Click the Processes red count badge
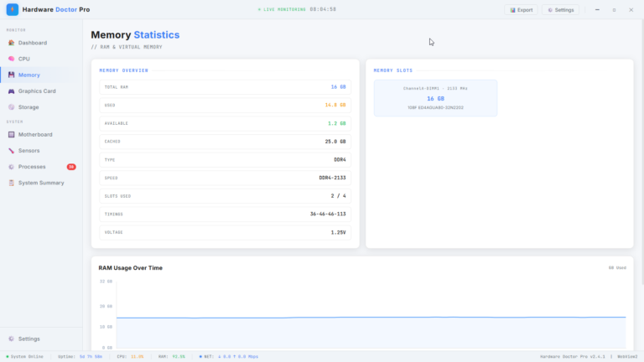The image size is (644, 362). coord(71,167)
